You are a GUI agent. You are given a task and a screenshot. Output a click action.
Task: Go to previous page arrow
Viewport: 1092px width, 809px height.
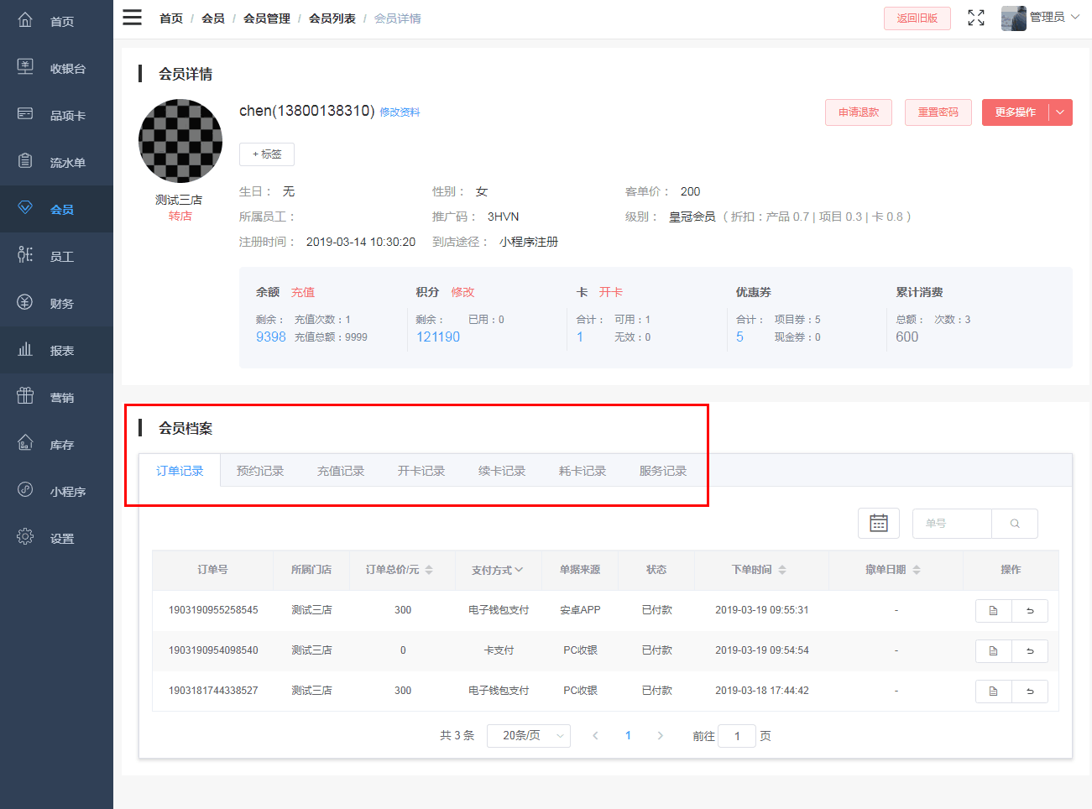[595, 736]
